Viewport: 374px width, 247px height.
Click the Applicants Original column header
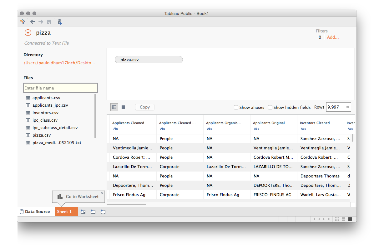click(x=269, y=123)
